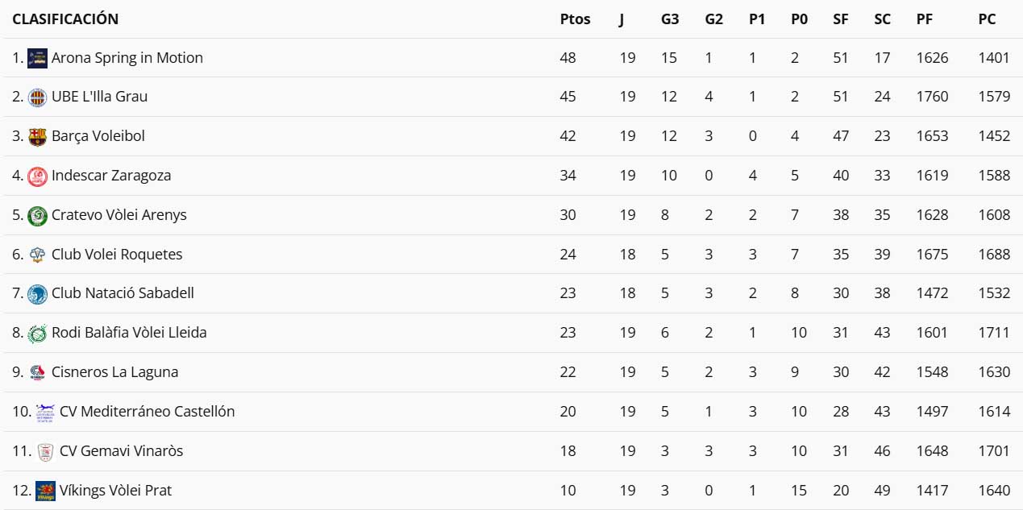
Task: Click the UBE L'Illa Grau crest
Action: tap(37, 97)
